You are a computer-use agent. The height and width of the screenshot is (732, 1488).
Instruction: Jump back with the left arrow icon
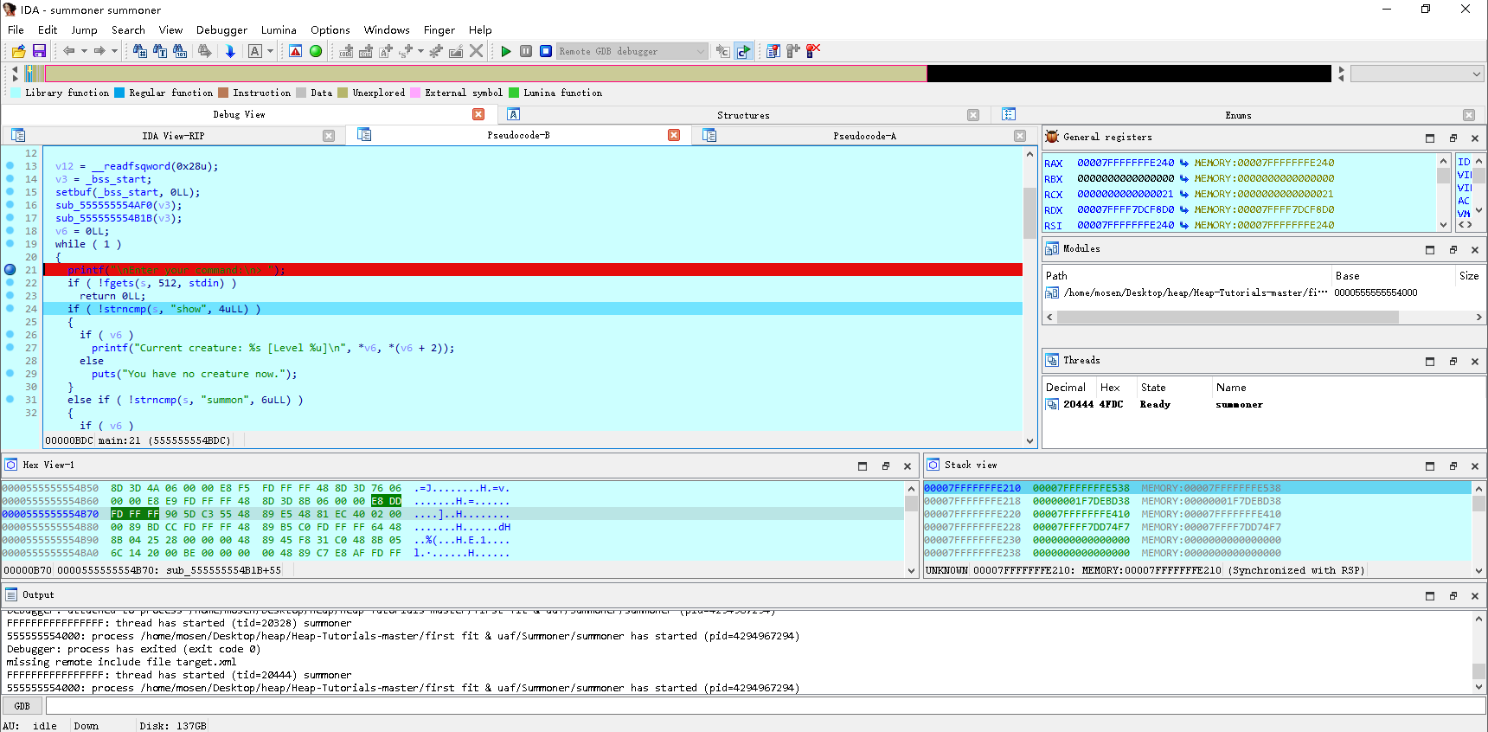coord(68,51)
